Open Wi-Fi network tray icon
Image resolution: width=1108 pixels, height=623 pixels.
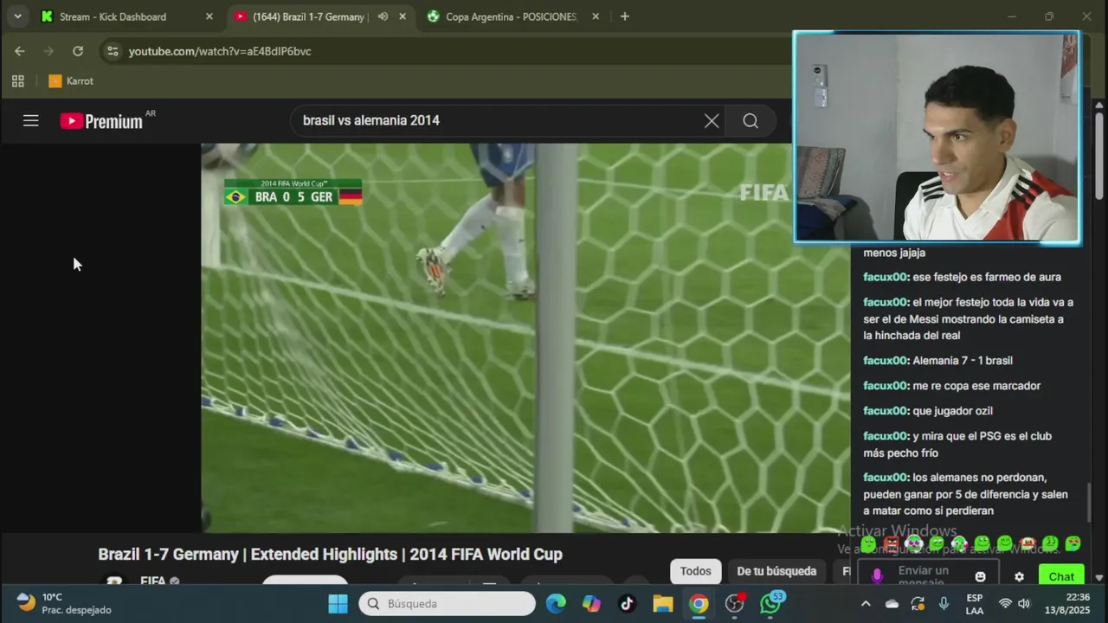pos(1005,604)
